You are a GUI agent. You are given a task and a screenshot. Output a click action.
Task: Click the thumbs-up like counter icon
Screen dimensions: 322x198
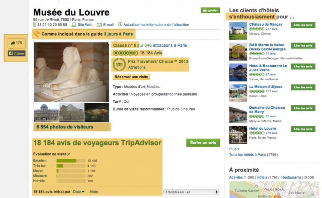13,43
